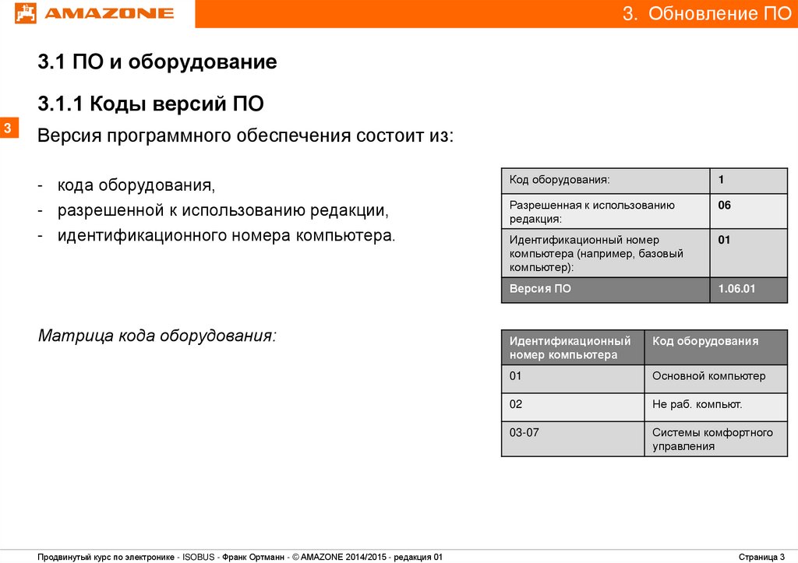Click italic text 'Матрица кода оборудования:'
798x563 pixels.
[157, 336]
